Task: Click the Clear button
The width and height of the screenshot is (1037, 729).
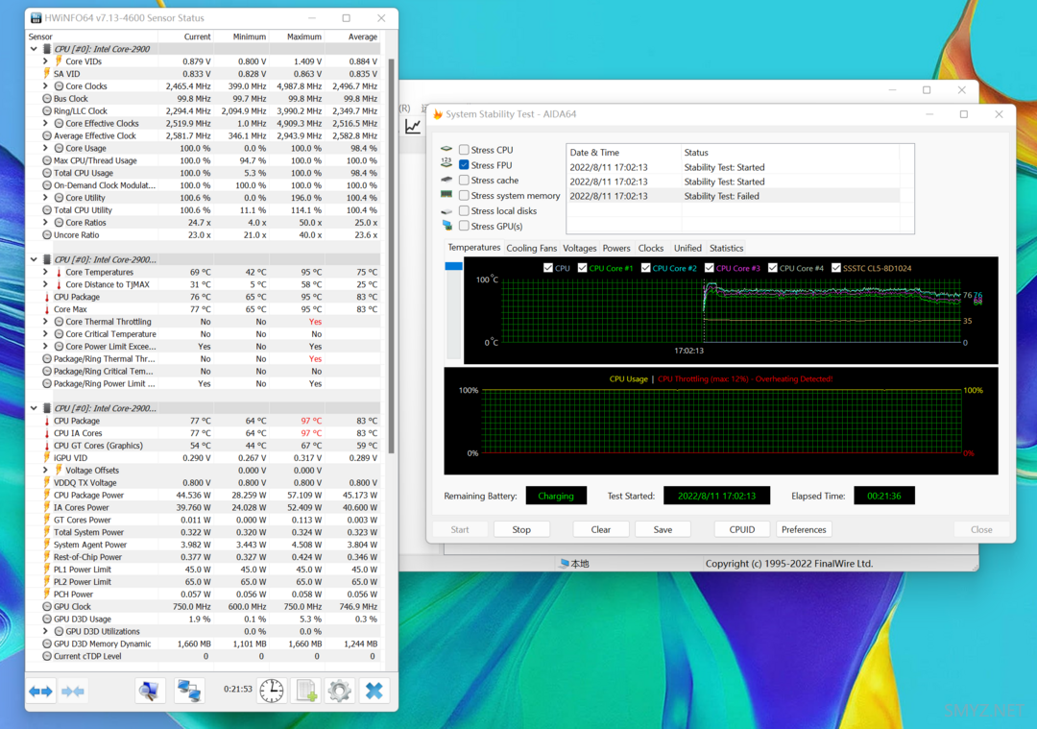Action: click(x=600, y=529)
